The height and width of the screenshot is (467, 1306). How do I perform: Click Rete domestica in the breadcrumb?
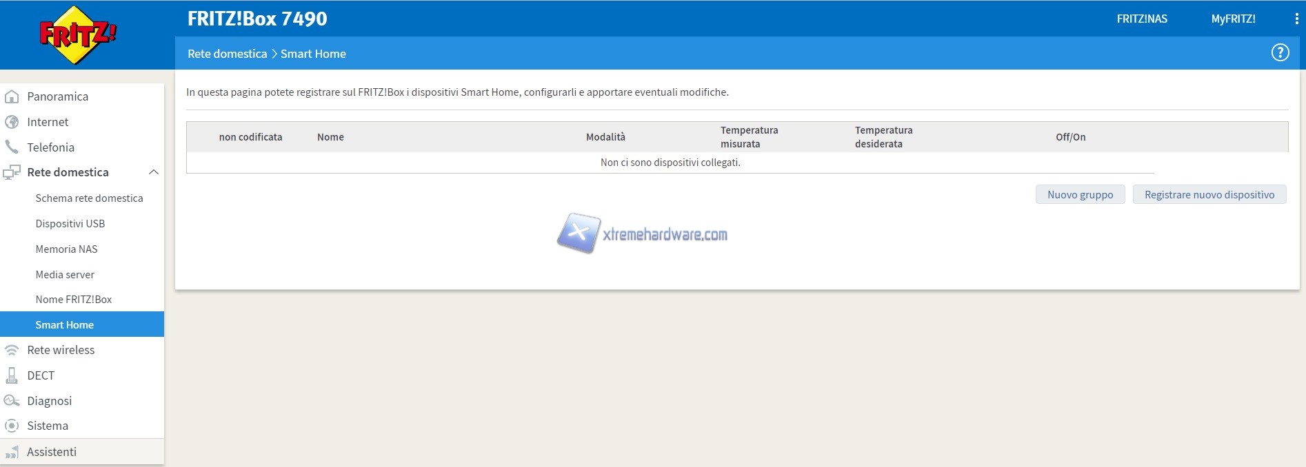227,54
